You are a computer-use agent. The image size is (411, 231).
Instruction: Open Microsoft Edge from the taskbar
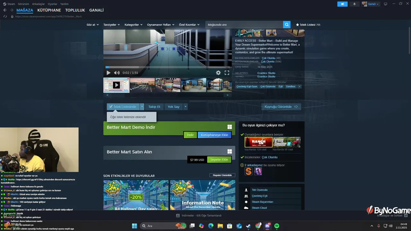click(x=211, y=226)
